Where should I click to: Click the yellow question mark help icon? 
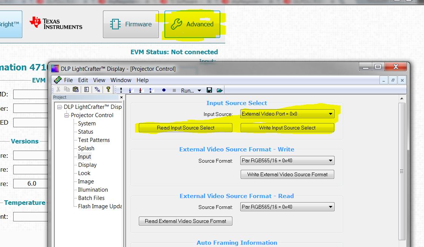[108, 89]
